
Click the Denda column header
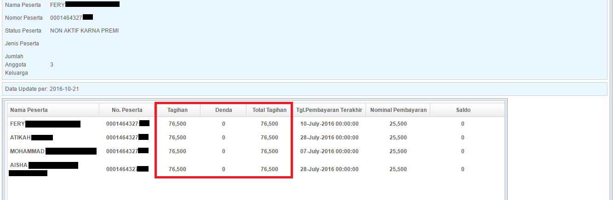pyautogui.click(x=223, y=110)
